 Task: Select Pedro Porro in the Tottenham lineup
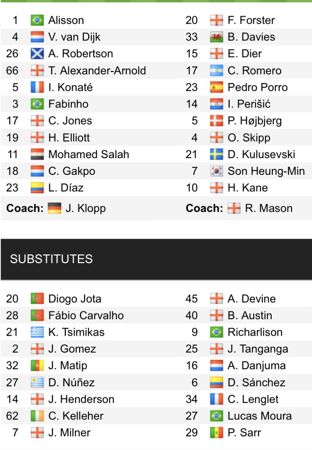pos(257,87)
